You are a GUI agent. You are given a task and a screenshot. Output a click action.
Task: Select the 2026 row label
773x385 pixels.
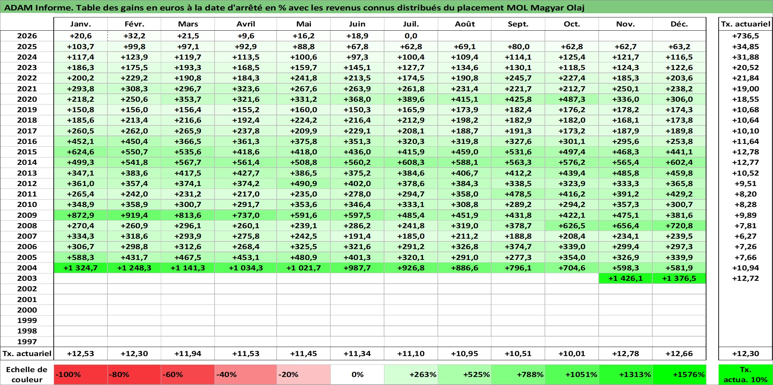tap(27, 36)
